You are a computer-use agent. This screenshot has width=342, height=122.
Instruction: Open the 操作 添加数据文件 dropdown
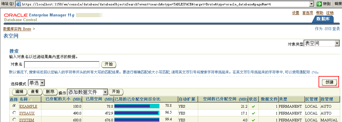click(x=87, y=92)
